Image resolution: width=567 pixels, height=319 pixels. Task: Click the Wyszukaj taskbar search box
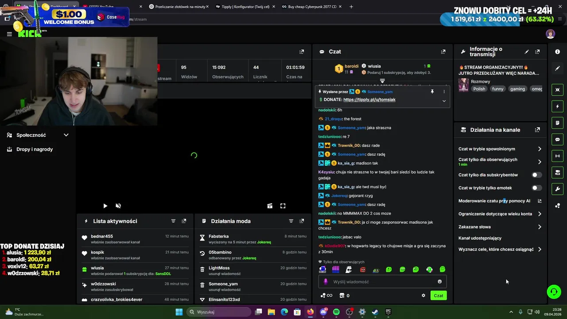coord(218,312)
